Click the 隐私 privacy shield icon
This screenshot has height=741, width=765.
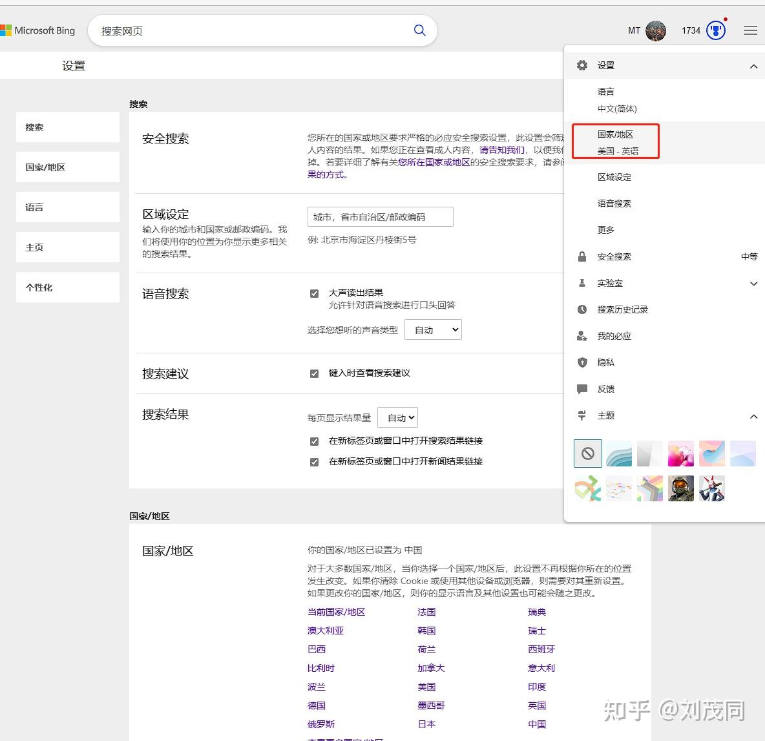tap(582, 362)
